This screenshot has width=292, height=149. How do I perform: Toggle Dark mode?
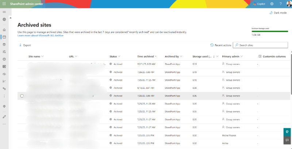[x=278, y=13]
